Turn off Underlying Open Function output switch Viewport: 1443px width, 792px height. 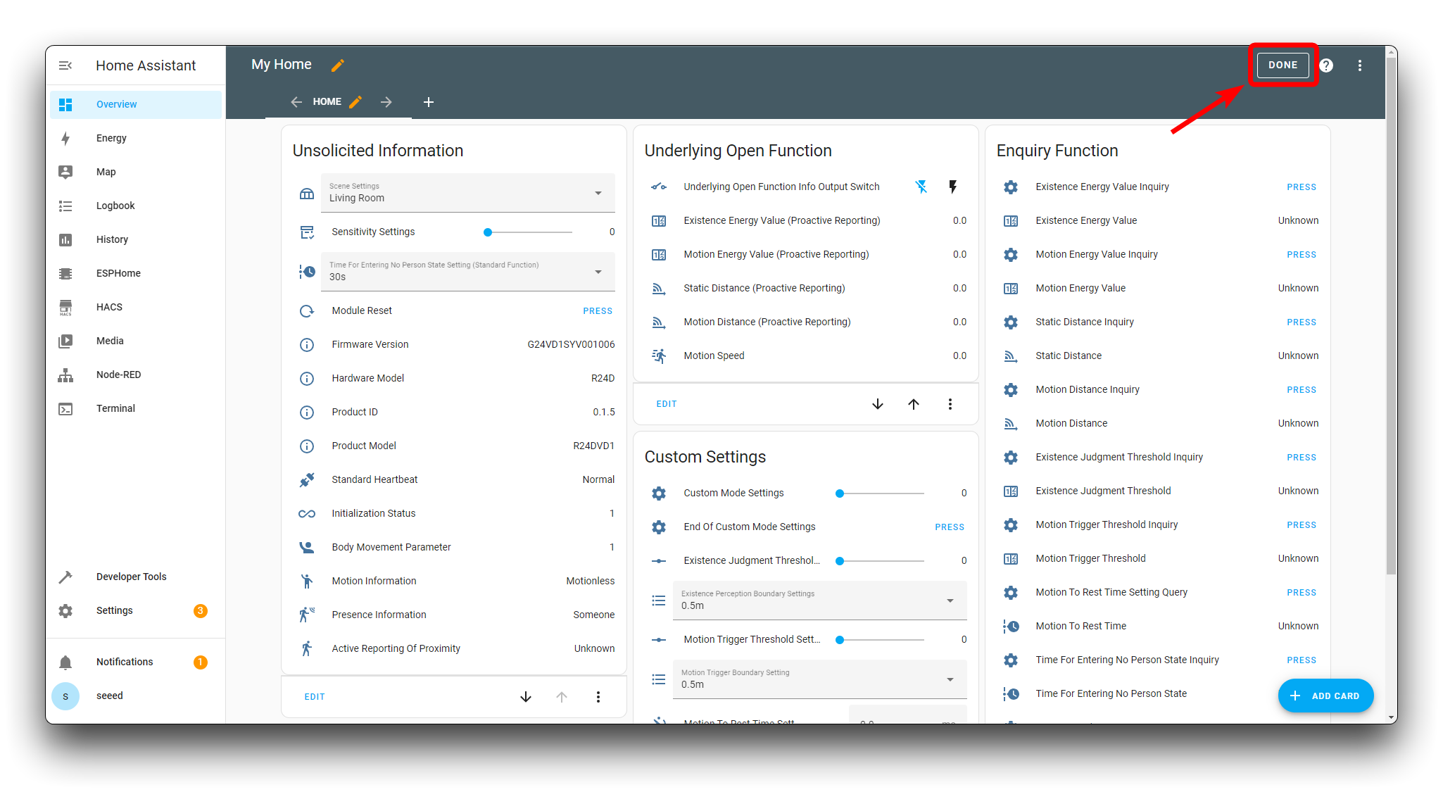[921, 187]
